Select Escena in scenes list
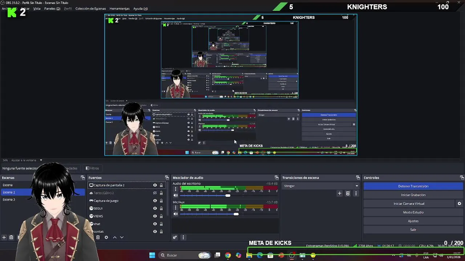 click(7, 185)
